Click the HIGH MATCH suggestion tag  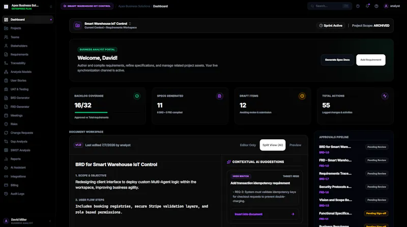click(241, 176)
